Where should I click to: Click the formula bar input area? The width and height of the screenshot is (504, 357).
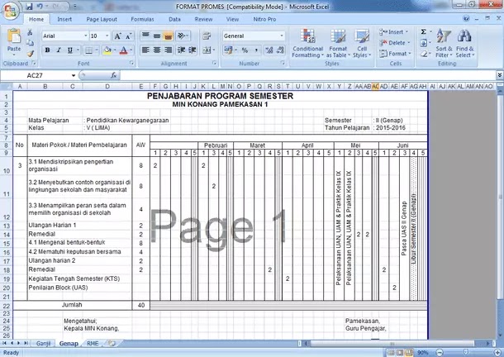[x=307, y=75]
